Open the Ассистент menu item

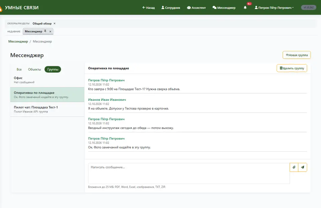point(196,8)
